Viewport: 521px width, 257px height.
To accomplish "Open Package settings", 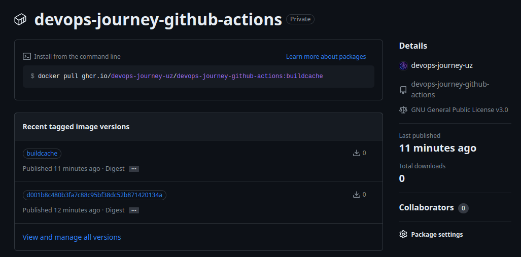I will point(437,234).
